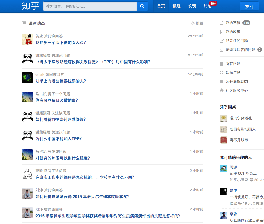Click the book icon beside 所有问题
The image size is (264, 224).
[221, 63]
